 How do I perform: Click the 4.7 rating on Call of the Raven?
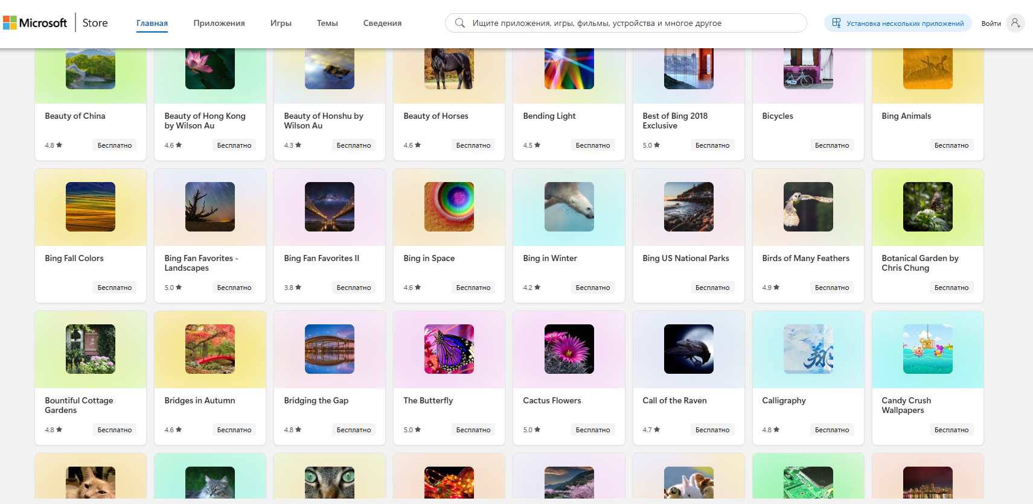pos(651,430)
